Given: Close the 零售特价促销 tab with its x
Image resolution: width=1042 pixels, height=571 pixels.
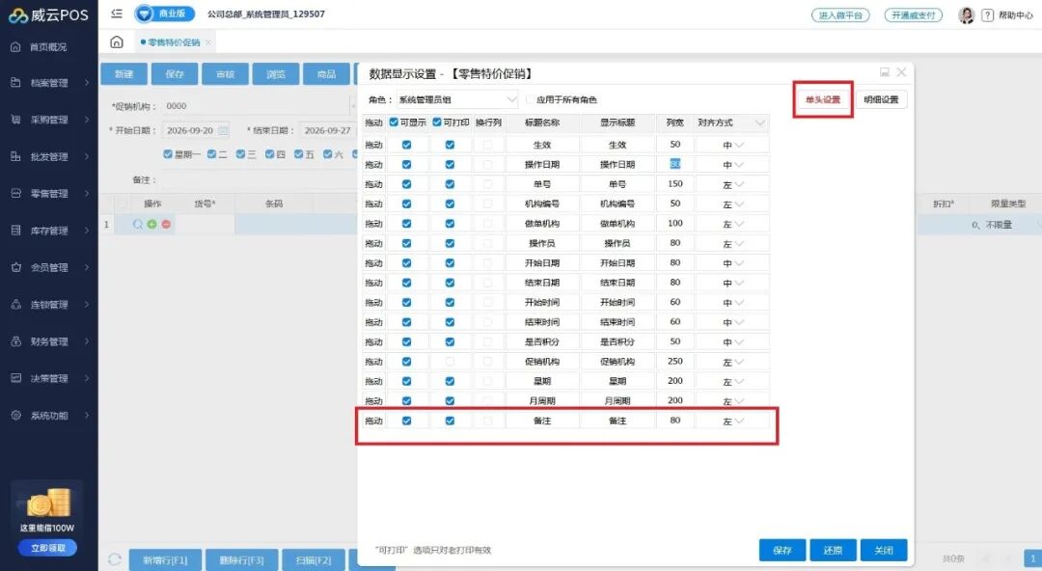Looking at the screenshot, I should 208,42.
